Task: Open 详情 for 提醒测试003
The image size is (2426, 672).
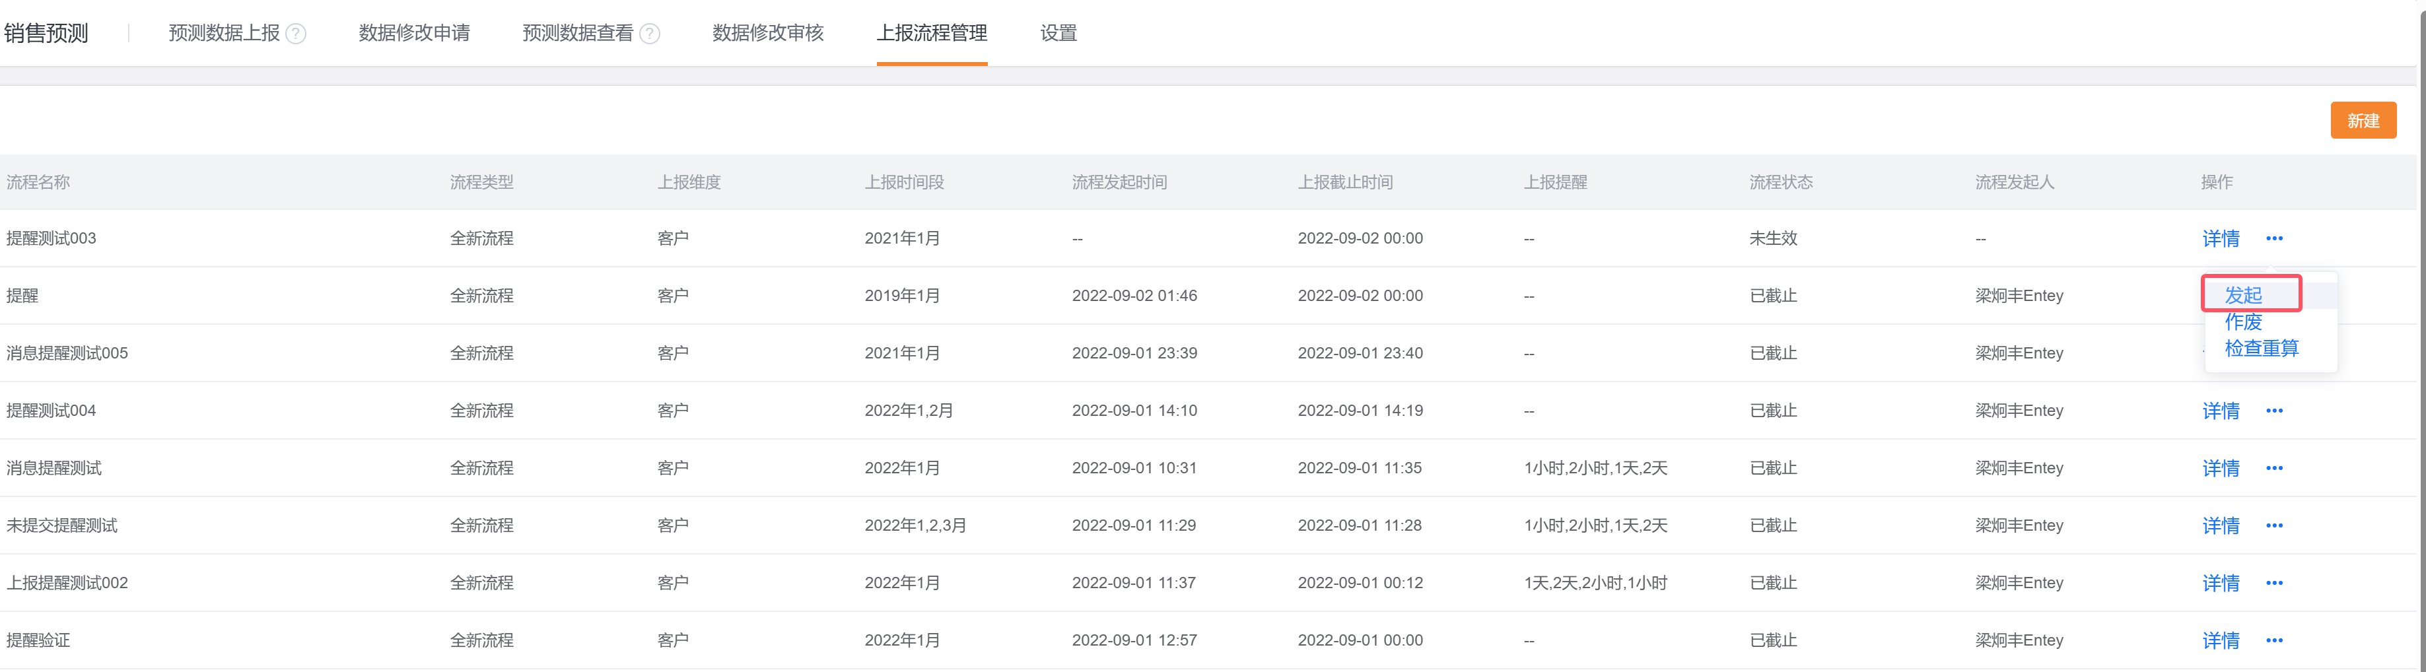Action: pos(2221,238)
